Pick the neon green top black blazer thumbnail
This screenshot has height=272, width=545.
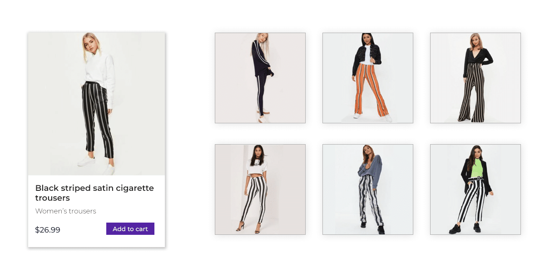(x=476, y=189)
